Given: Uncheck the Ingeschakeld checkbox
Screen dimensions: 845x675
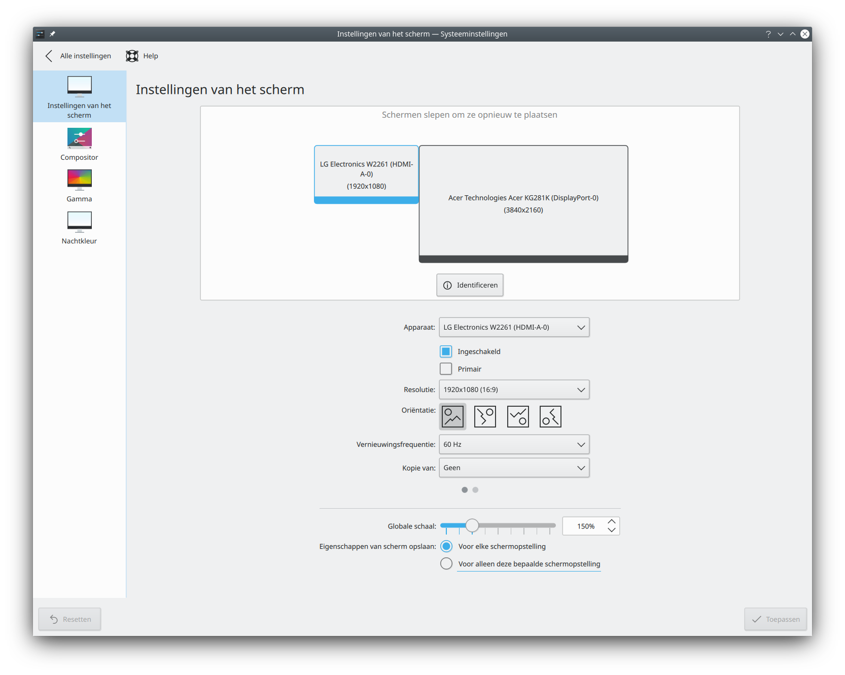Looking at the screenshot, I should click(x=446, y=351).
